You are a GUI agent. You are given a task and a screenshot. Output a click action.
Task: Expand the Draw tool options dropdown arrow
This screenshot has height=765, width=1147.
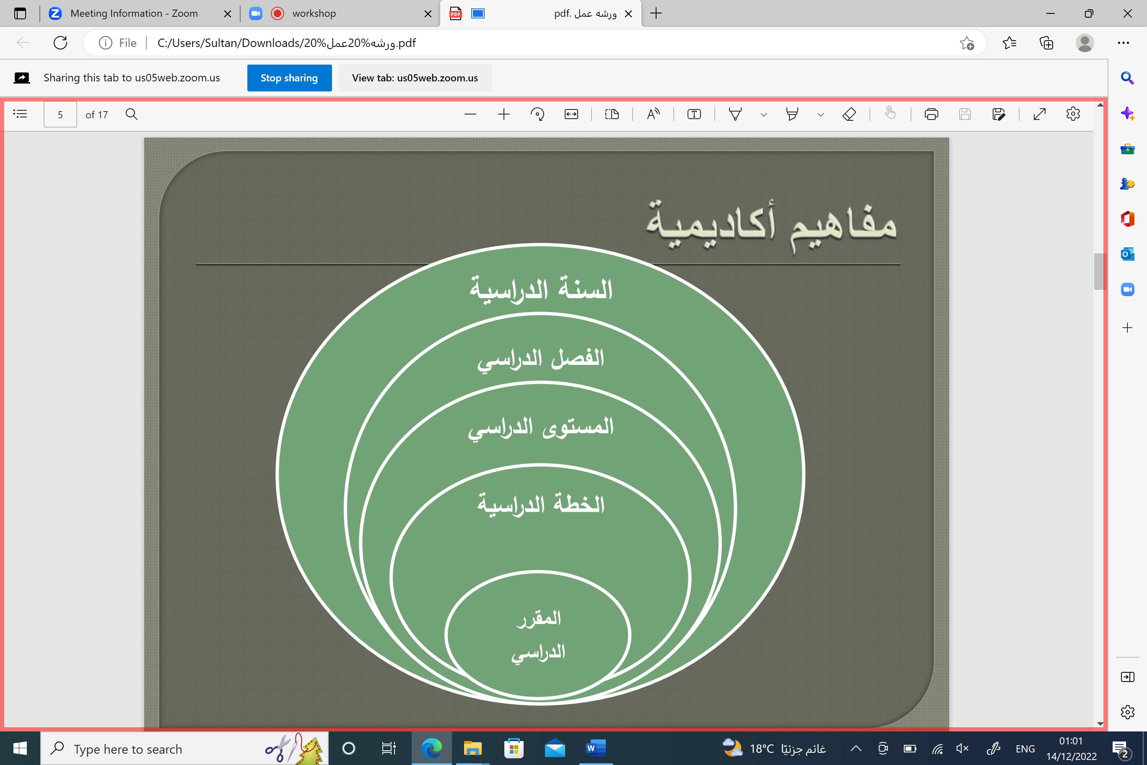pyautogui.click(x=764, y=115)
